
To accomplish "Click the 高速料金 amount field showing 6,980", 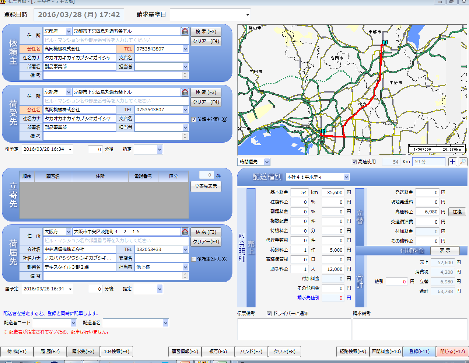I will (427, 212).
